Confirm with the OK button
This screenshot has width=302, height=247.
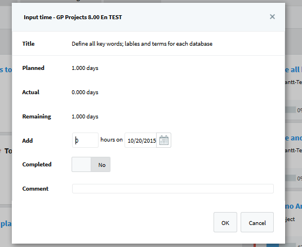(225, 222)
